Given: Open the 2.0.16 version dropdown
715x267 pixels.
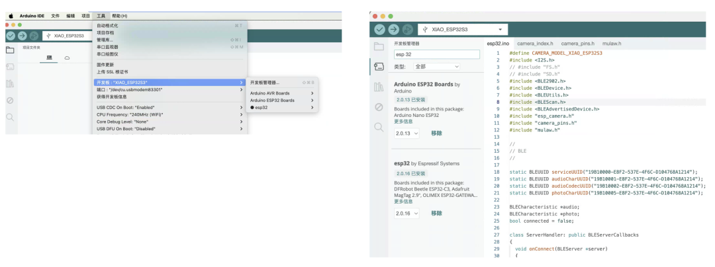Looking at the screenshot, I should [406, 213].
